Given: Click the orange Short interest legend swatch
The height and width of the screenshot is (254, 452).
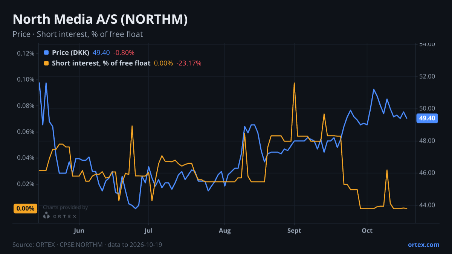Looking at the screenshot, I should pyautogui.click(x=46, y=63).
